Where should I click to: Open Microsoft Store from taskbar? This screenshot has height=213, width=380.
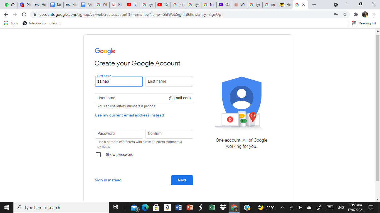point(156,207)
